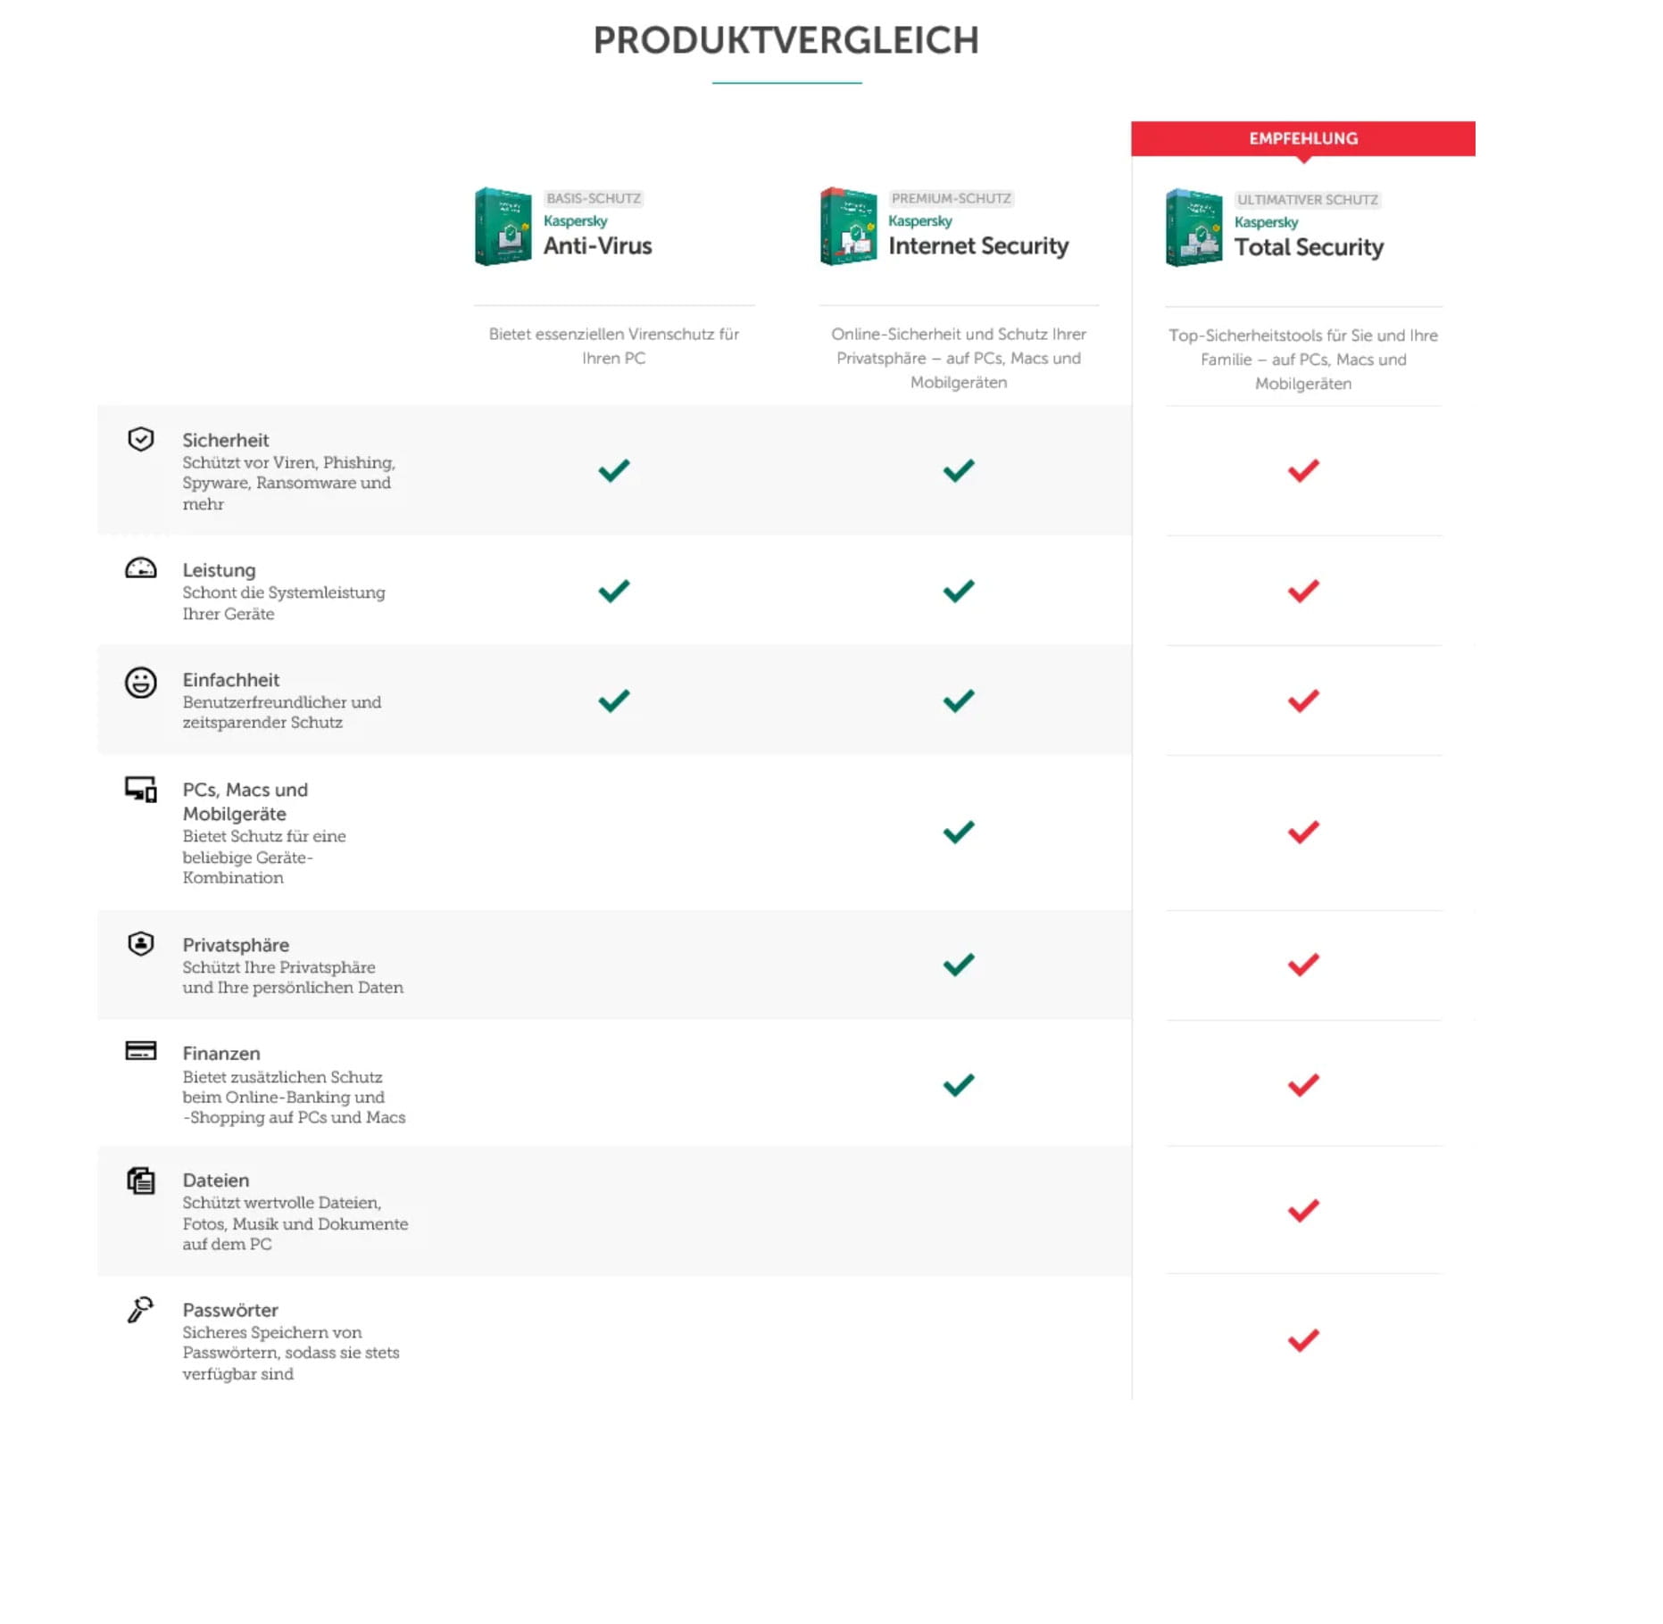Click the red EMPFEHLUNG banner
The image size is (1663, 1624).
pyautogui.click(x=1302, y=138)
